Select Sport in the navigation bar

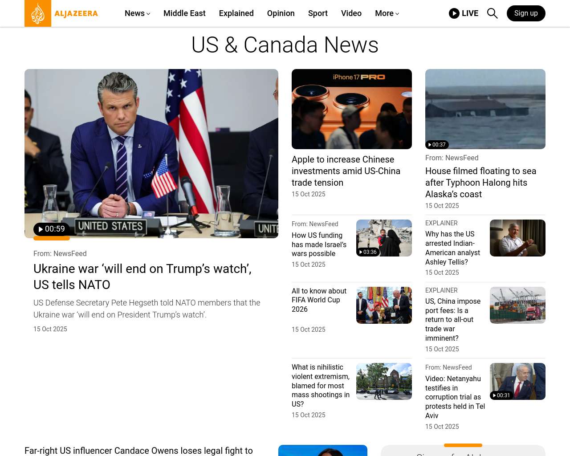(318, 13)
